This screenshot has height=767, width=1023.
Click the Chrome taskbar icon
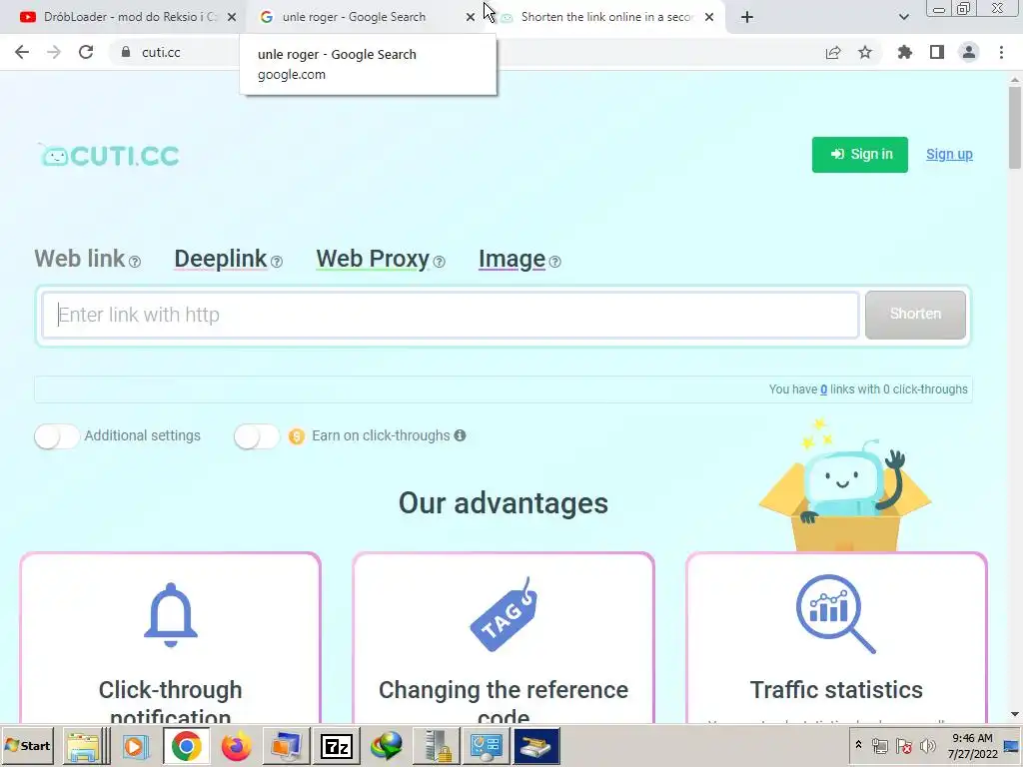click(x=186, y=747)
